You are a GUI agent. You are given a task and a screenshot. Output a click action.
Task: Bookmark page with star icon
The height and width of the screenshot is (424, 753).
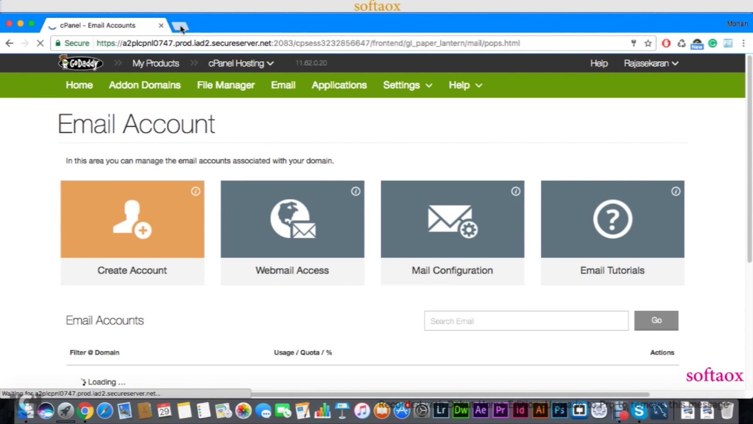tap(648, 43)
